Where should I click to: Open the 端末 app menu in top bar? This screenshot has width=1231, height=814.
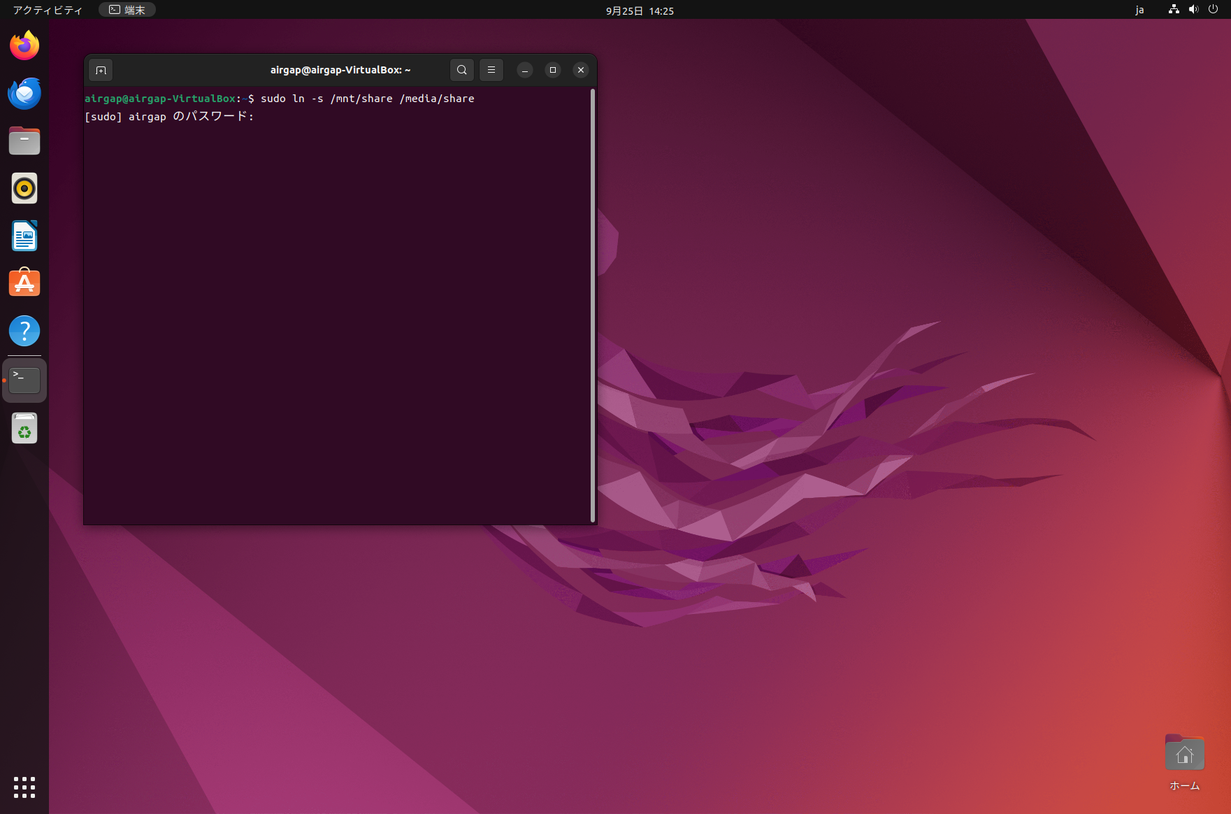127,10
